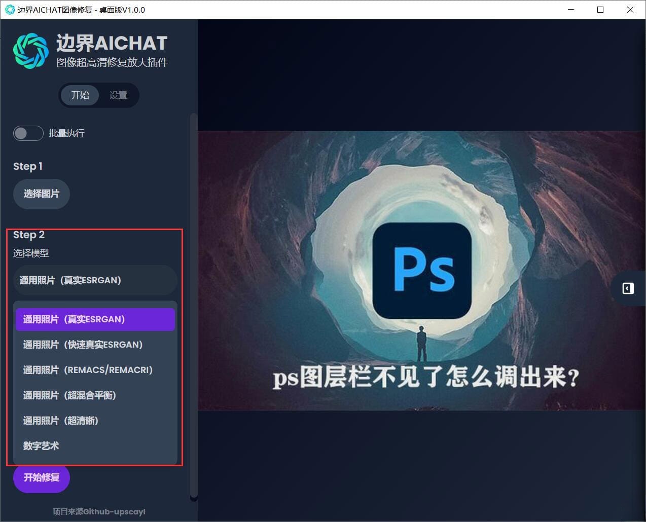Open the 选择模型 dropdown box

tap(95, 280)
